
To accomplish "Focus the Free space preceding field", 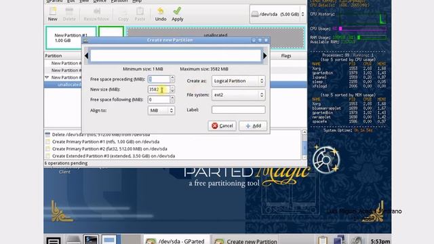I will tap(159, 79).
